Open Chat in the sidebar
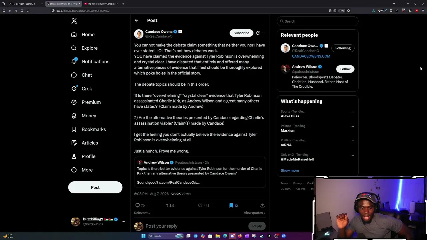Viewport: 427px width, 240px height. click(82, 75)
